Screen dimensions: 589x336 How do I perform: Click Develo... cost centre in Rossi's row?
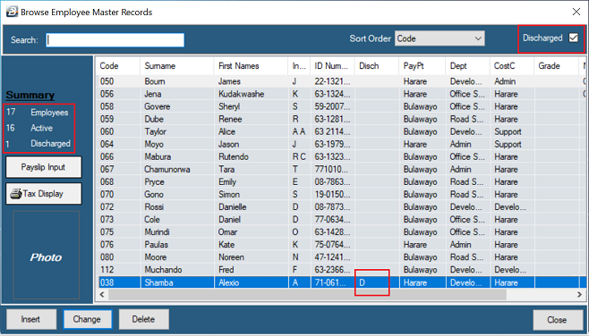point(510,207)
